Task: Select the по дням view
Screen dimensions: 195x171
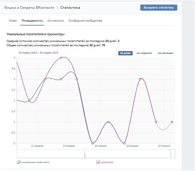Action: (125, 53)
